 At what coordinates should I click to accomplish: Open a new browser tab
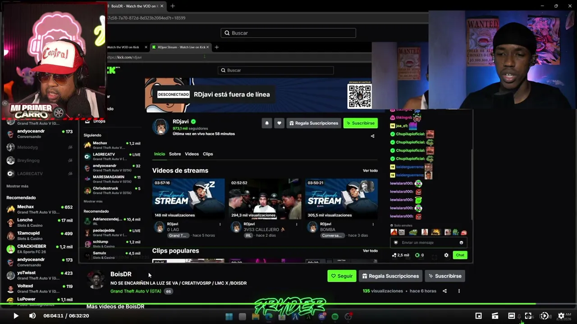tap(173, 6)
